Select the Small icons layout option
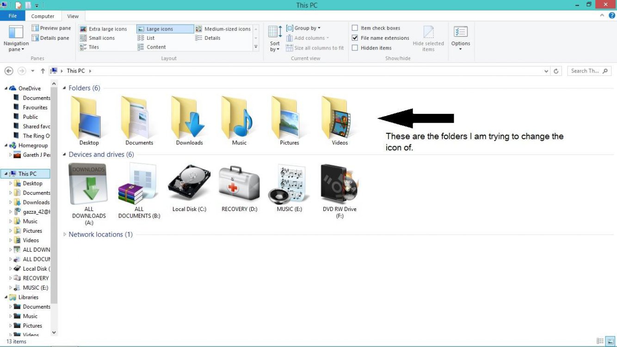Image resolution: width=617 pixels, height=347 pixels. [99, 37]
